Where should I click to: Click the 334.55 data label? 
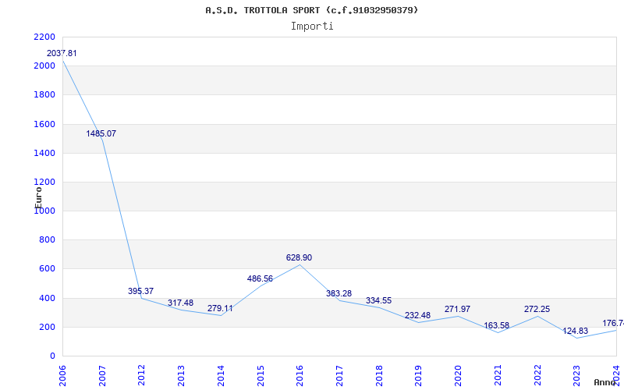click(x=378, y=300)
